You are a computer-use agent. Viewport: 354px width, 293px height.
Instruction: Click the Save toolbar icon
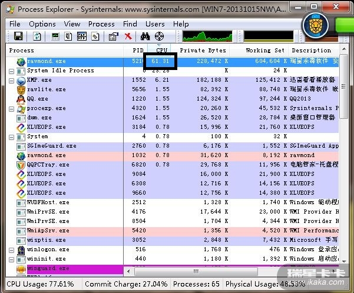point(18,36)
